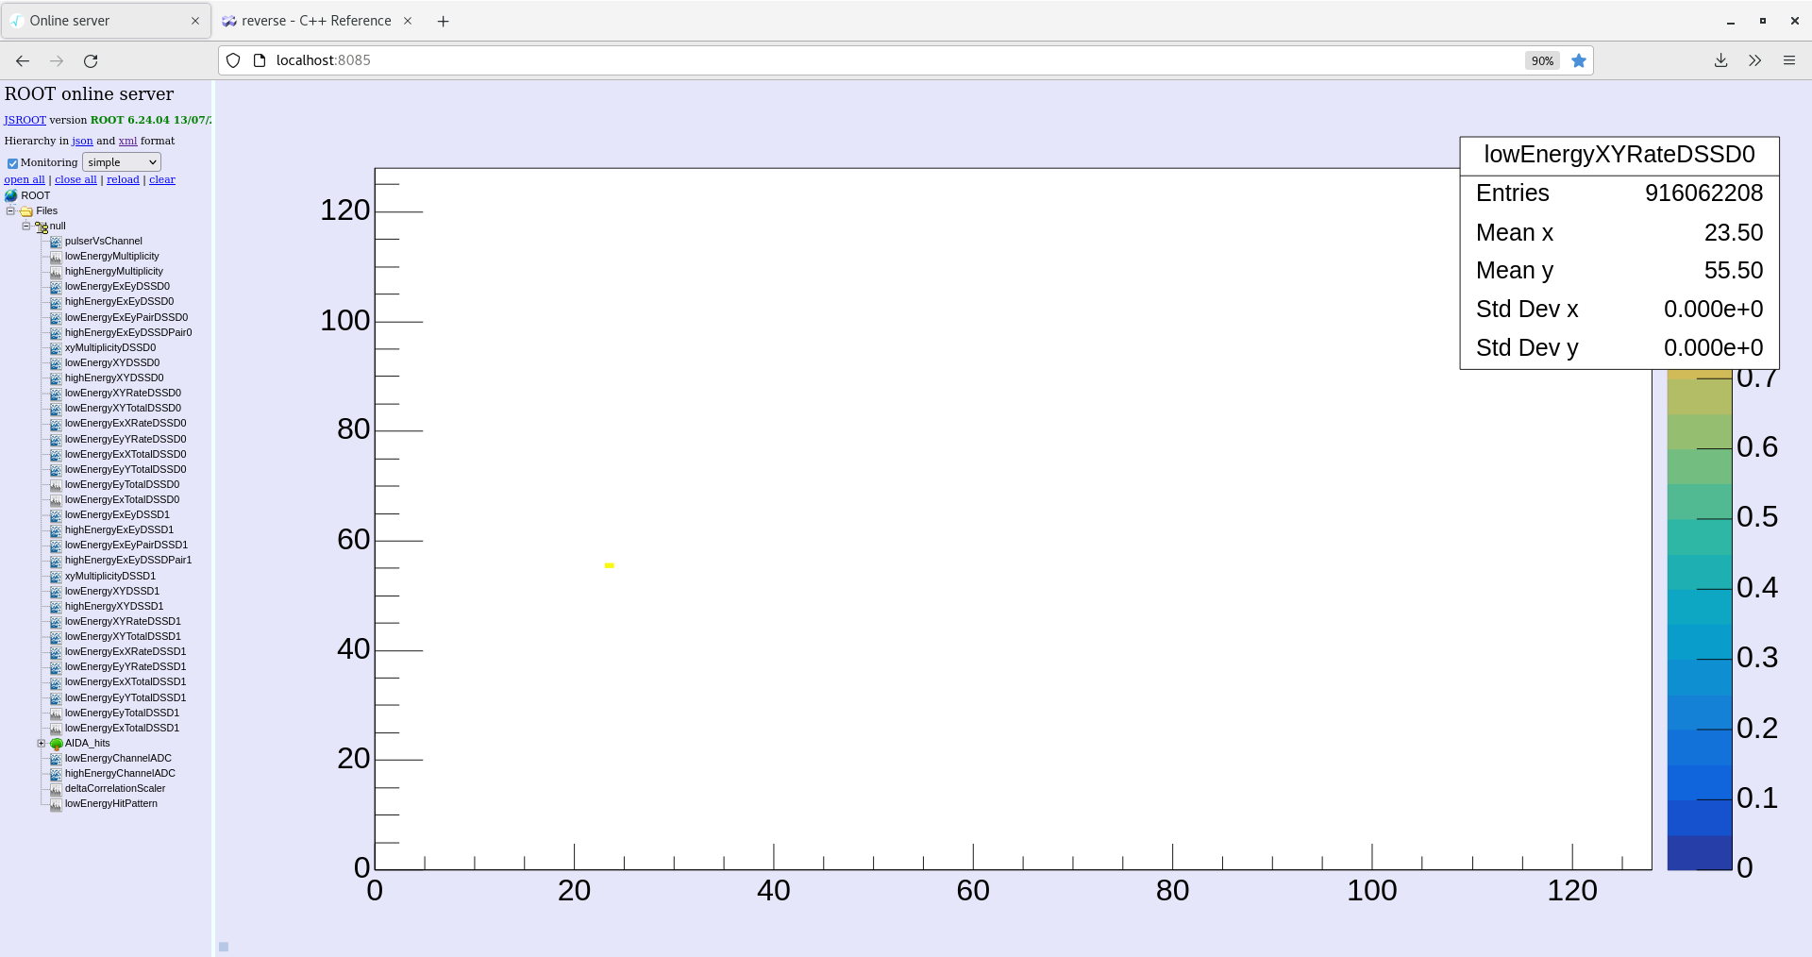Open lowEnergyExEyPairDSSD0 histogram
This screenshot has width=1812, height=957.
pos(126,318)
